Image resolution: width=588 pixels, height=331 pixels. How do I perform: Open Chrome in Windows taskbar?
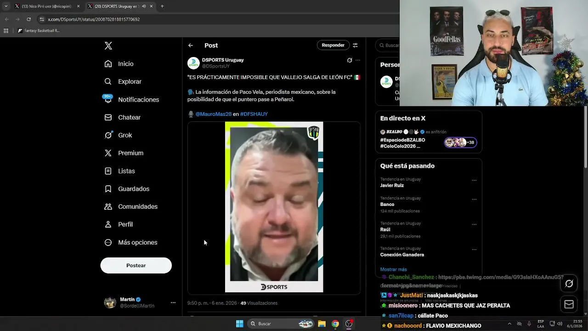[x=335, y=324]
